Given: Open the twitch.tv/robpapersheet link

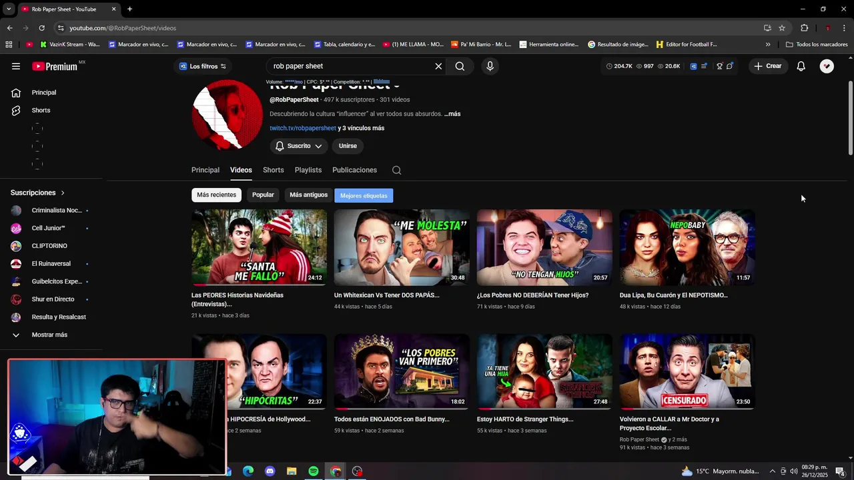Looking at the screenshot, I should point(303,128).
